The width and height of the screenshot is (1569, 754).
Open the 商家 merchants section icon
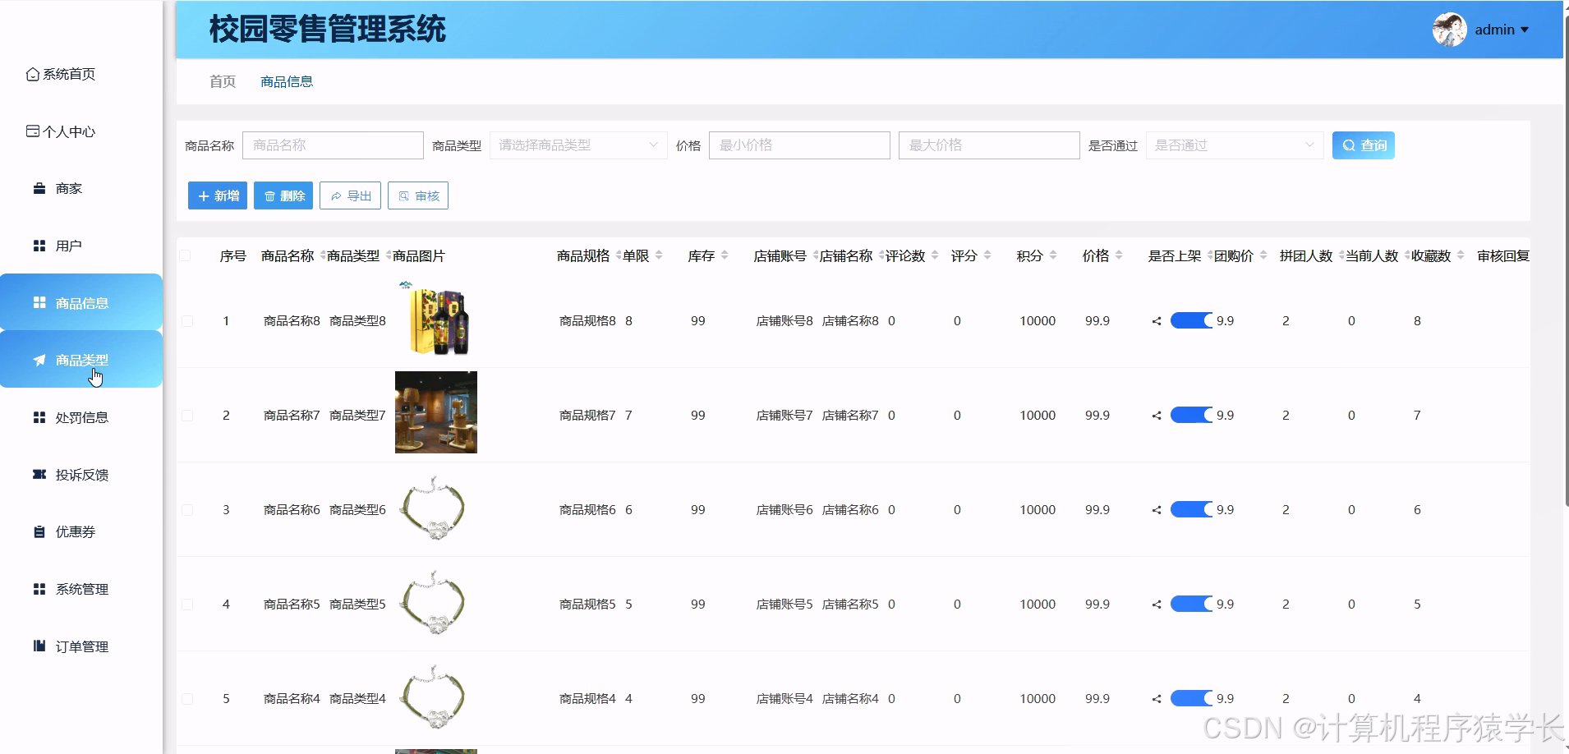39,187
